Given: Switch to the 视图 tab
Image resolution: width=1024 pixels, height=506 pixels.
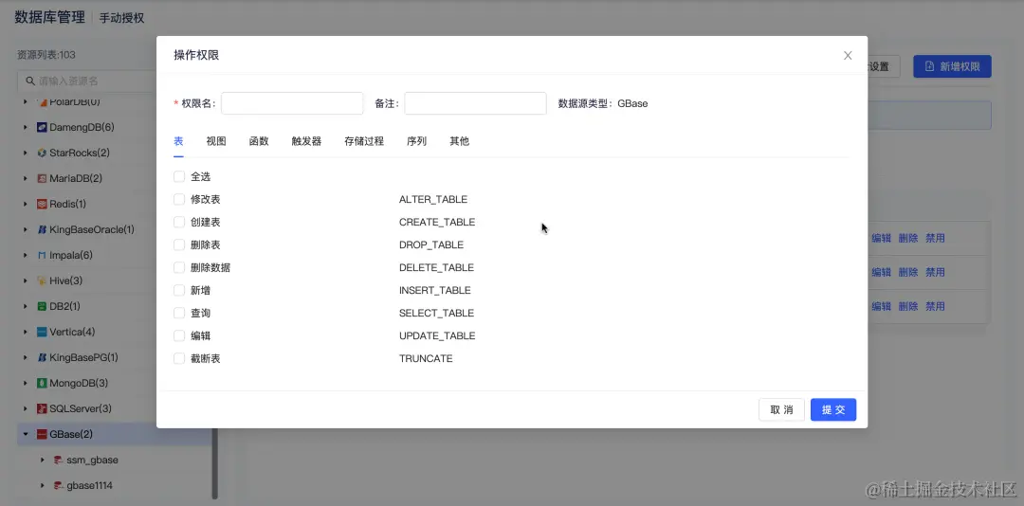Looking at the screenshot, I should coord(216,141).
